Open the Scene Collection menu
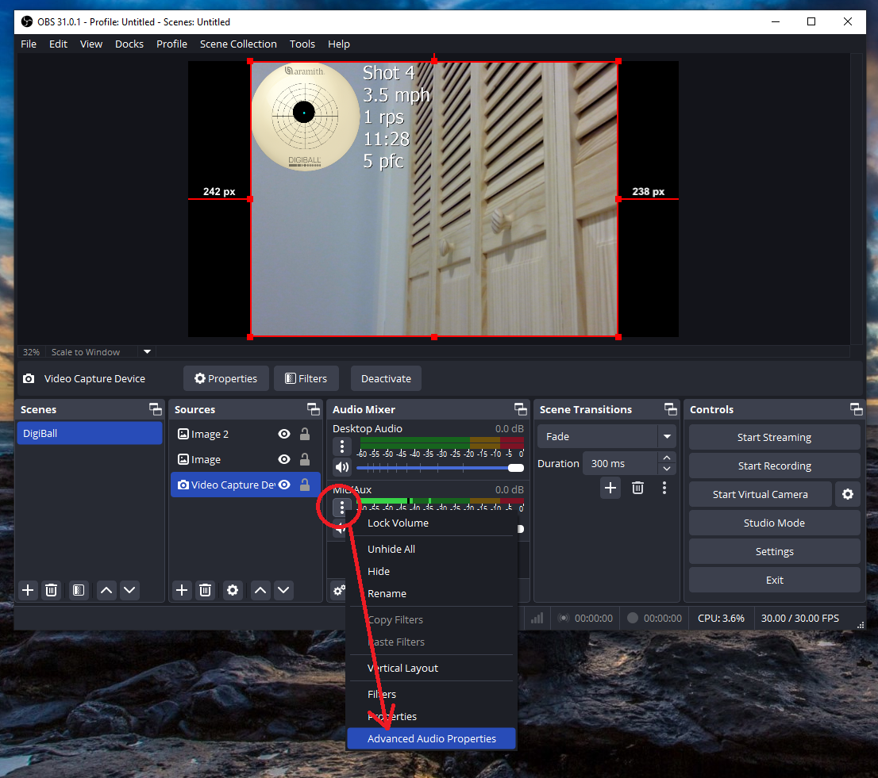 (x=238, y=44)
